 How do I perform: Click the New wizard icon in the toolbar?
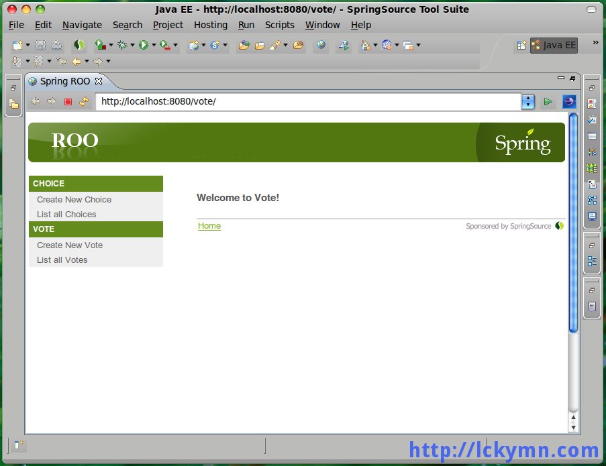tap(17, 46)
